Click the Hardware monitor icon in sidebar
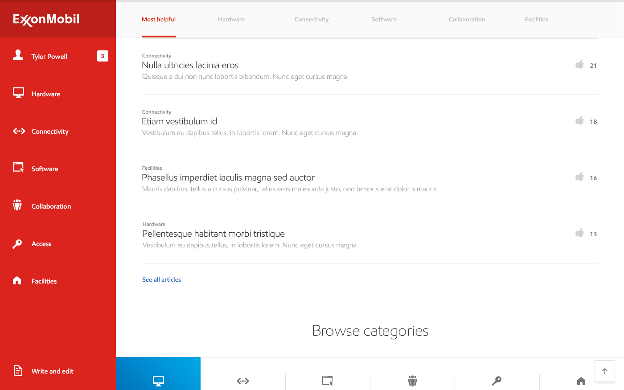This screenshot has height=390, width=624. 18,93
